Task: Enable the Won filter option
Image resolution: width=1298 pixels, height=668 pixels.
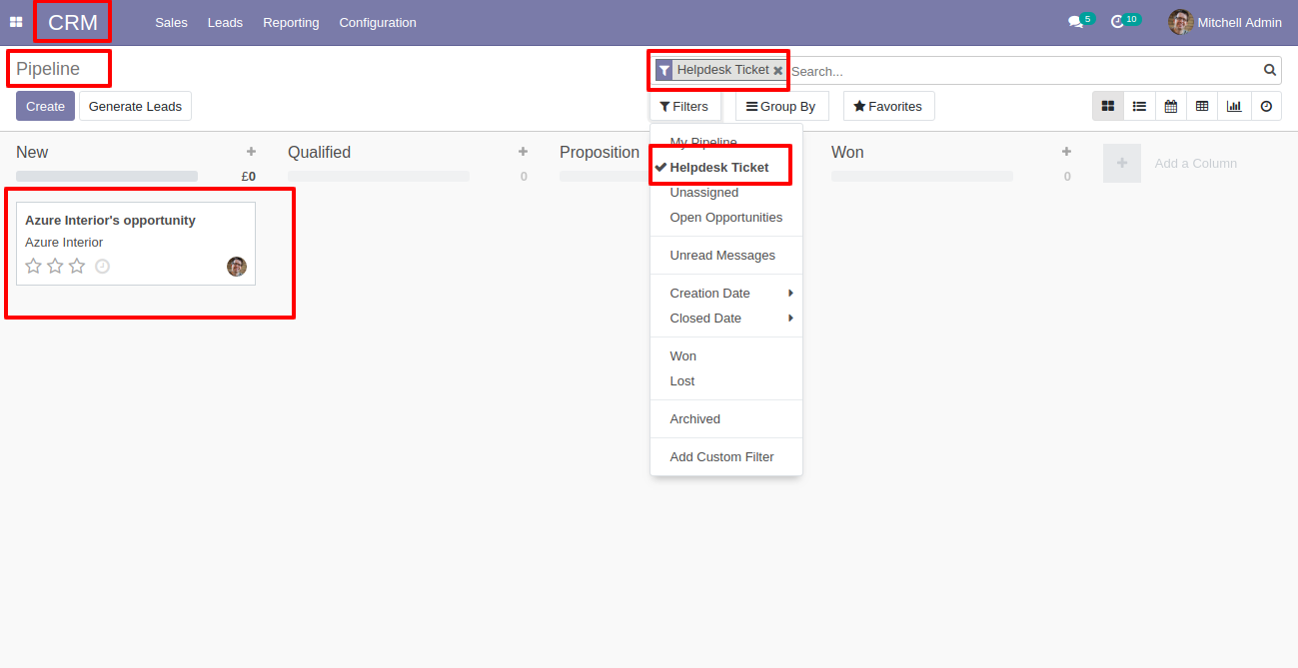Action: [x=726, y=355]
